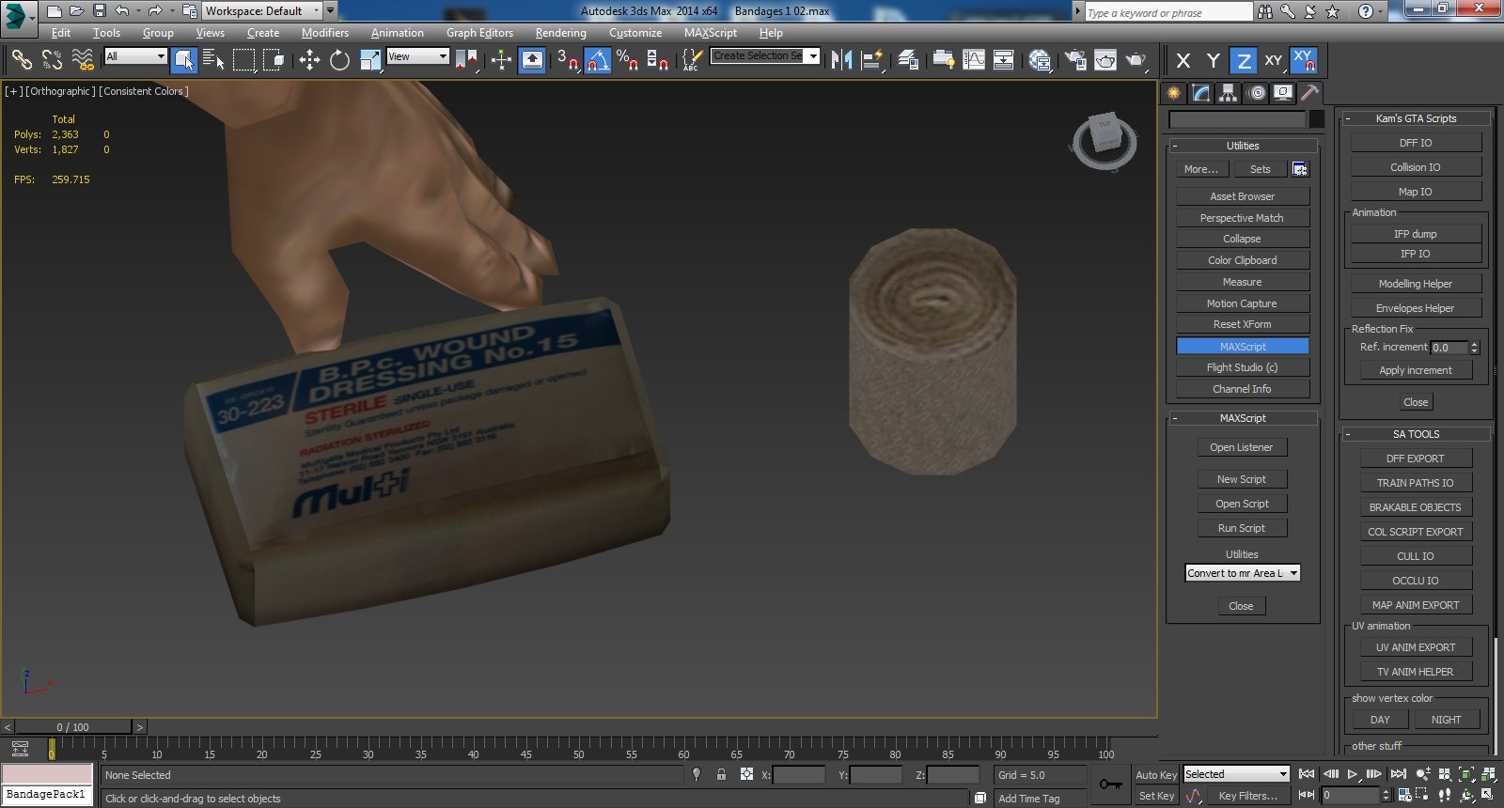Viewport: 1504px width, 808px height.
Task: Open Select by Name dialog
Action: pos(213,60)
